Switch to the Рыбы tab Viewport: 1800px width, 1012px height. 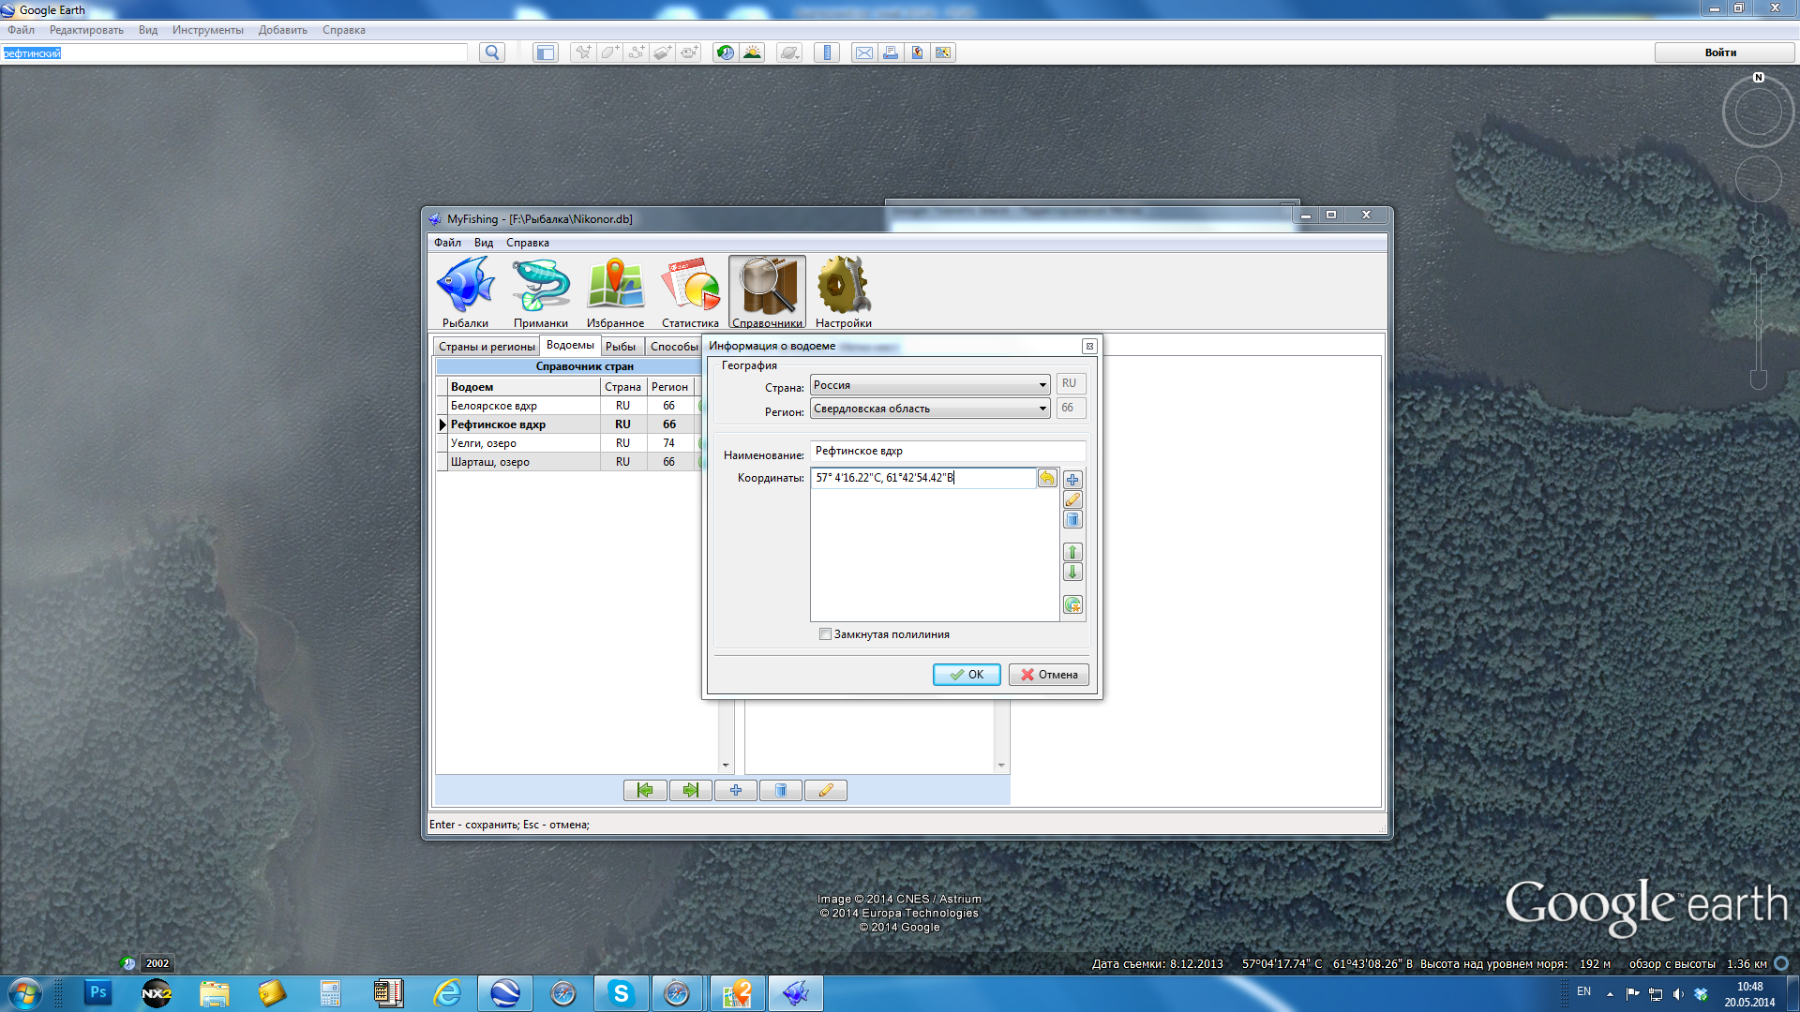click(621, 347)
